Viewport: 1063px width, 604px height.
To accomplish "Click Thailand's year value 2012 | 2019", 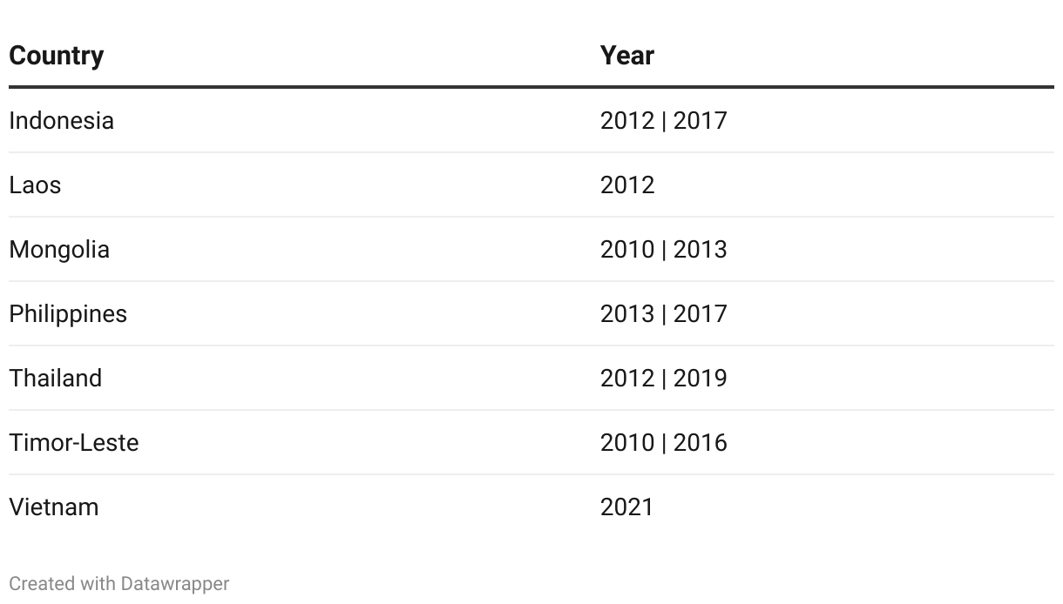I will pyautogui.click(x=664, y=378).
